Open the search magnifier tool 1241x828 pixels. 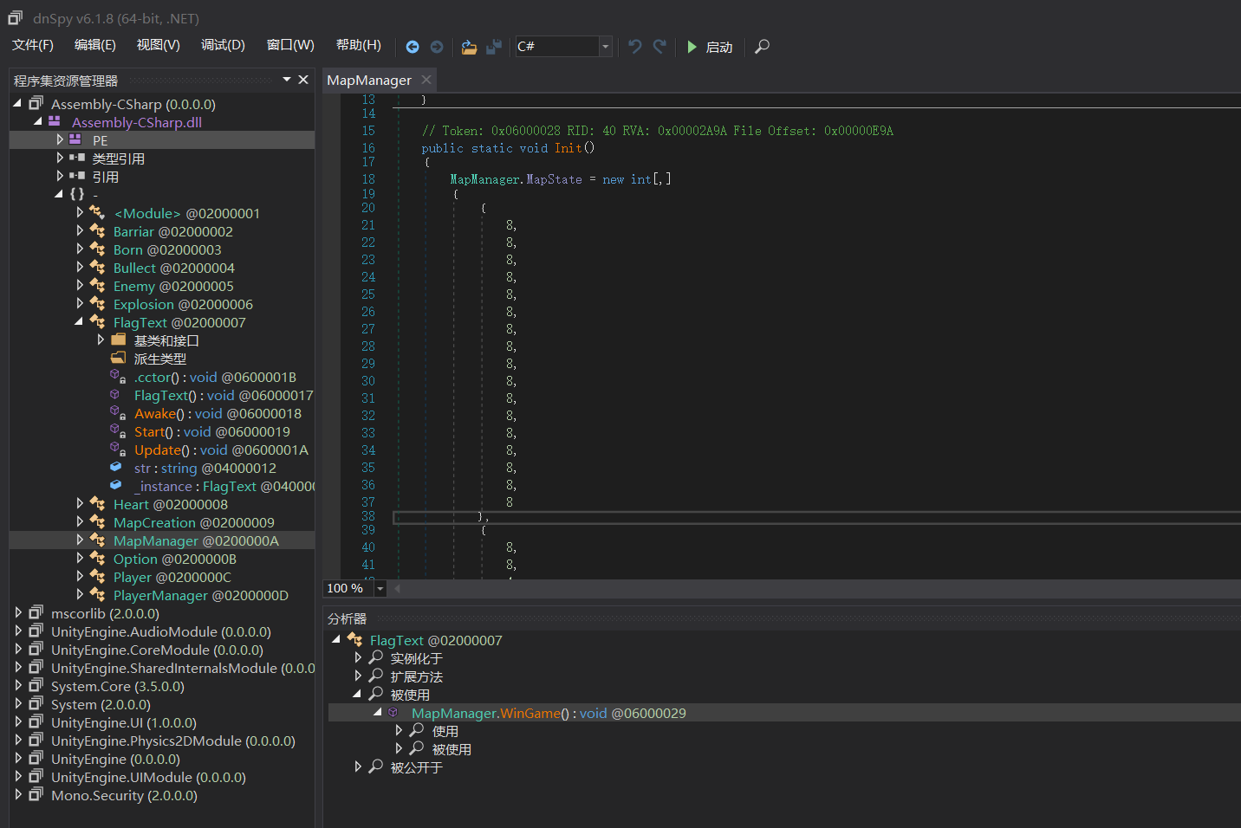762,47
